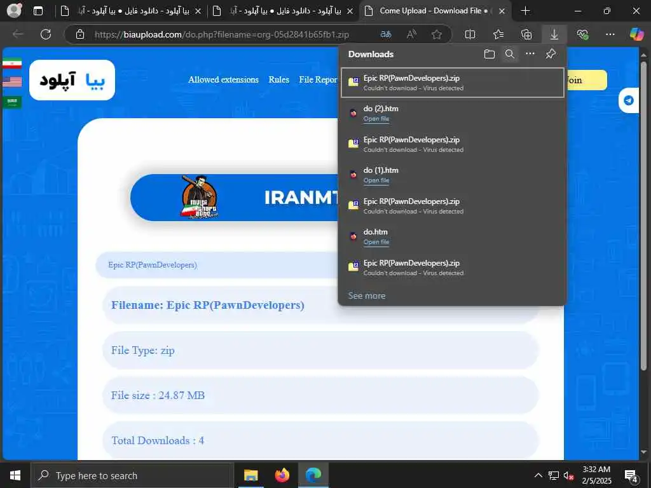Click the Translate page icon in address bar

(386, 34)
